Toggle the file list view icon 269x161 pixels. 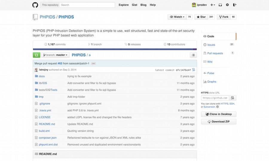point(193,55)
